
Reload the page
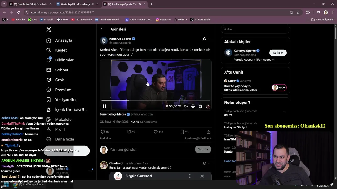coord(18,12)
